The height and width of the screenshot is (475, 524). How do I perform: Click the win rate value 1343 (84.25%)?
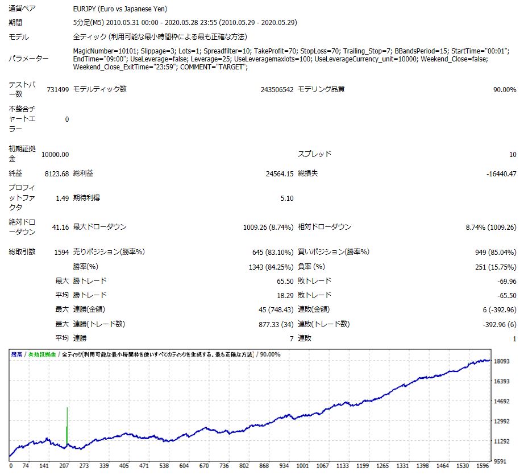coord(271,267)
